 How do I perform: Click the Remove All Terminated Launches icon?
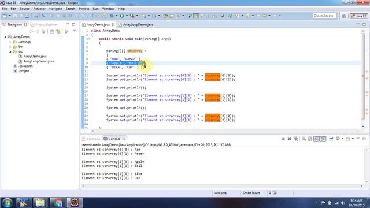(295, 139)
